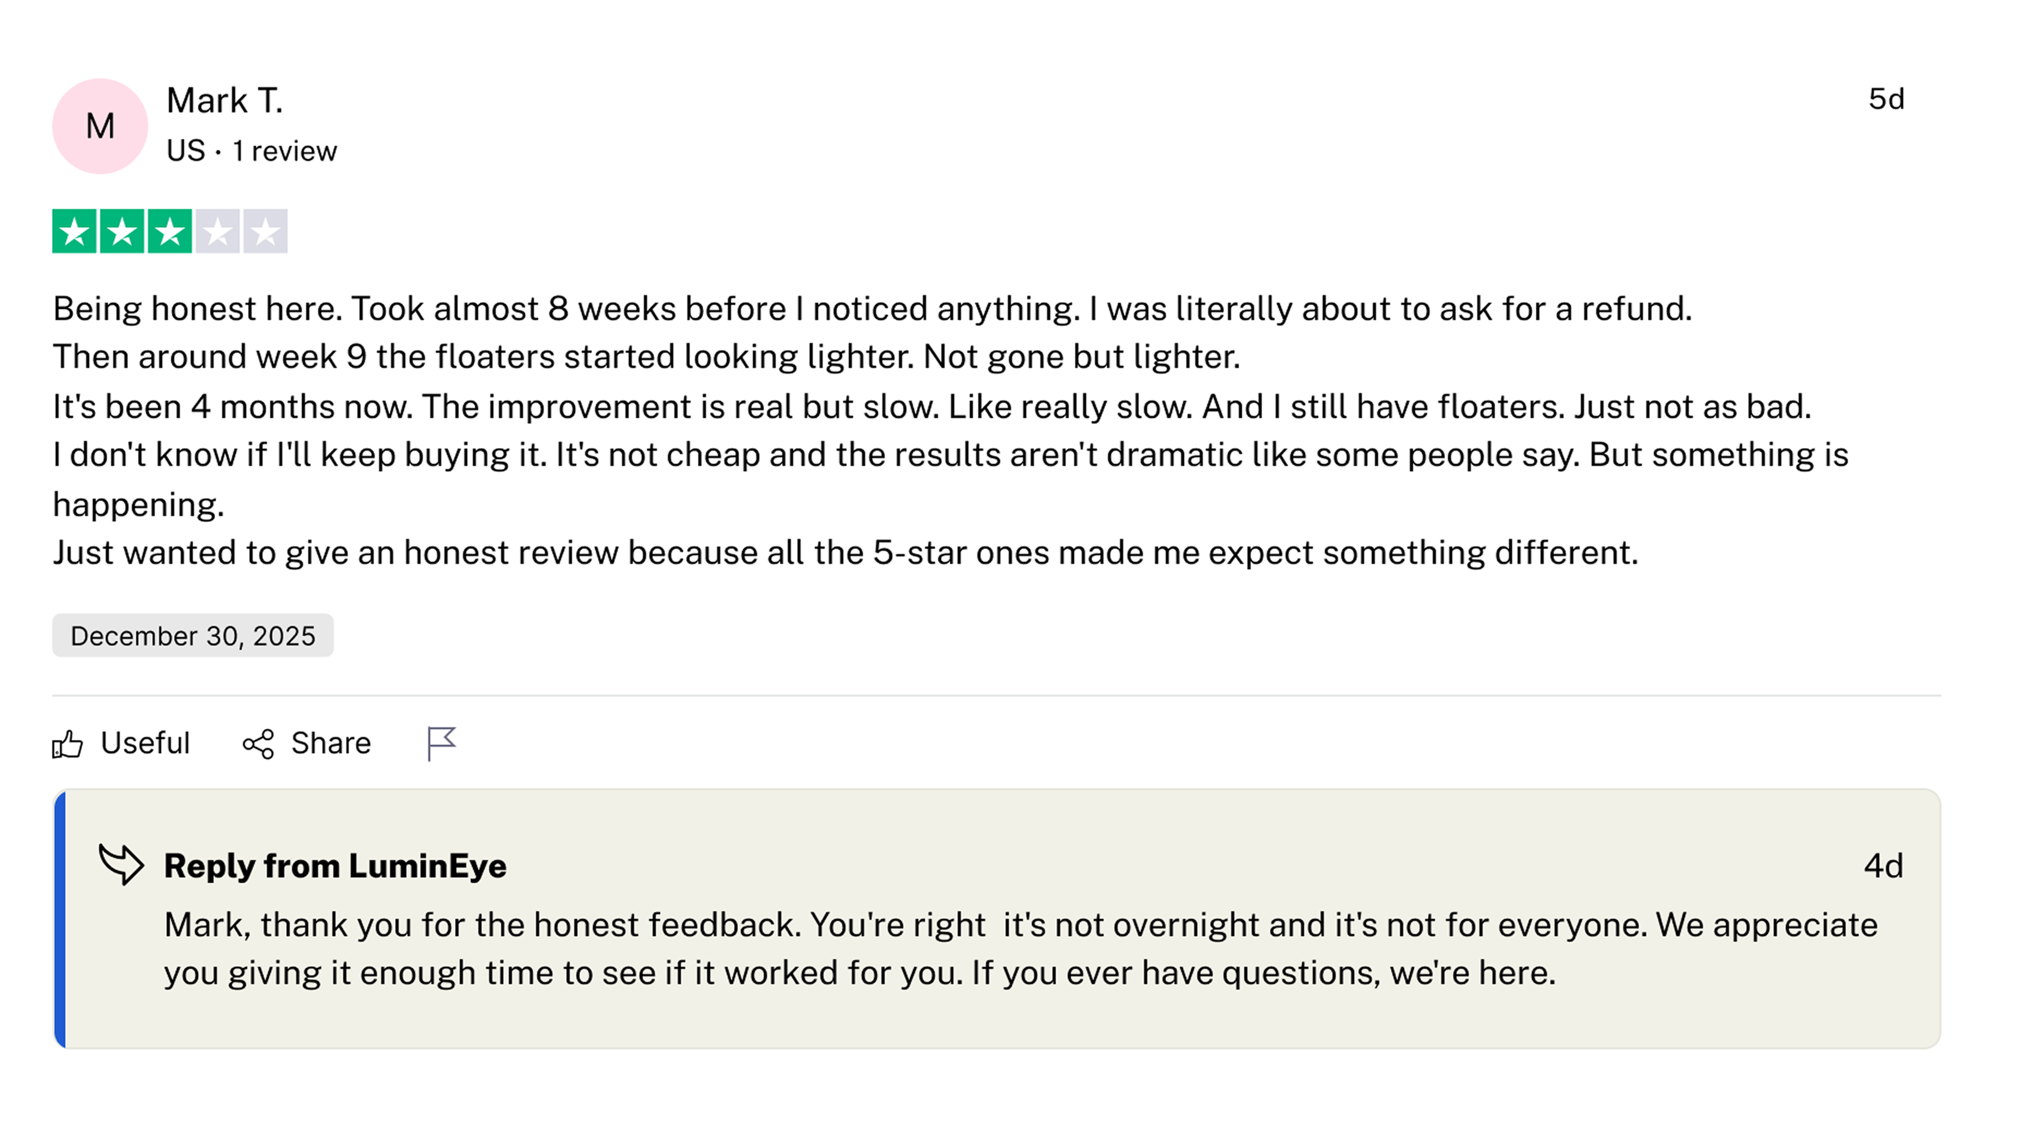Viewport: 2033px width, 1130px height.
Task: Click the 5d review timestamp
Action: coord(1886,100)
